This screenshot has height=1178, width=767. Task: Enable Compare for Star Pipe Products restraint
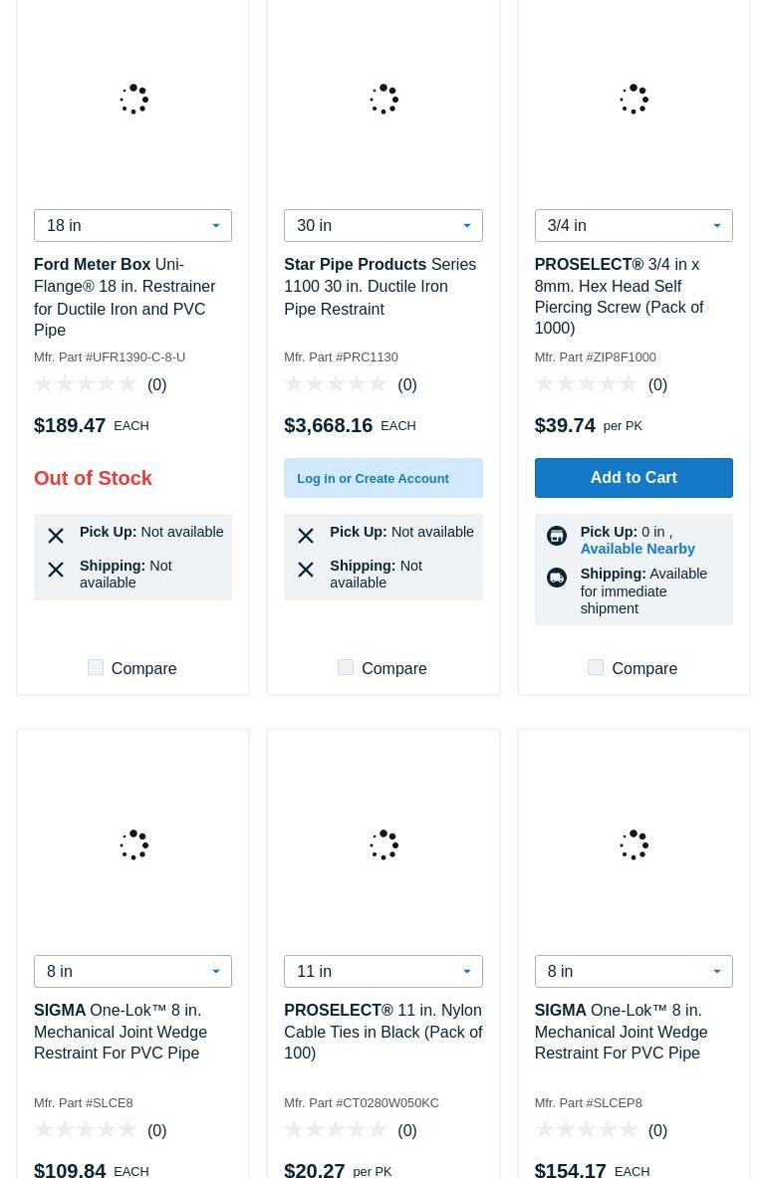[x=346, y=667]
